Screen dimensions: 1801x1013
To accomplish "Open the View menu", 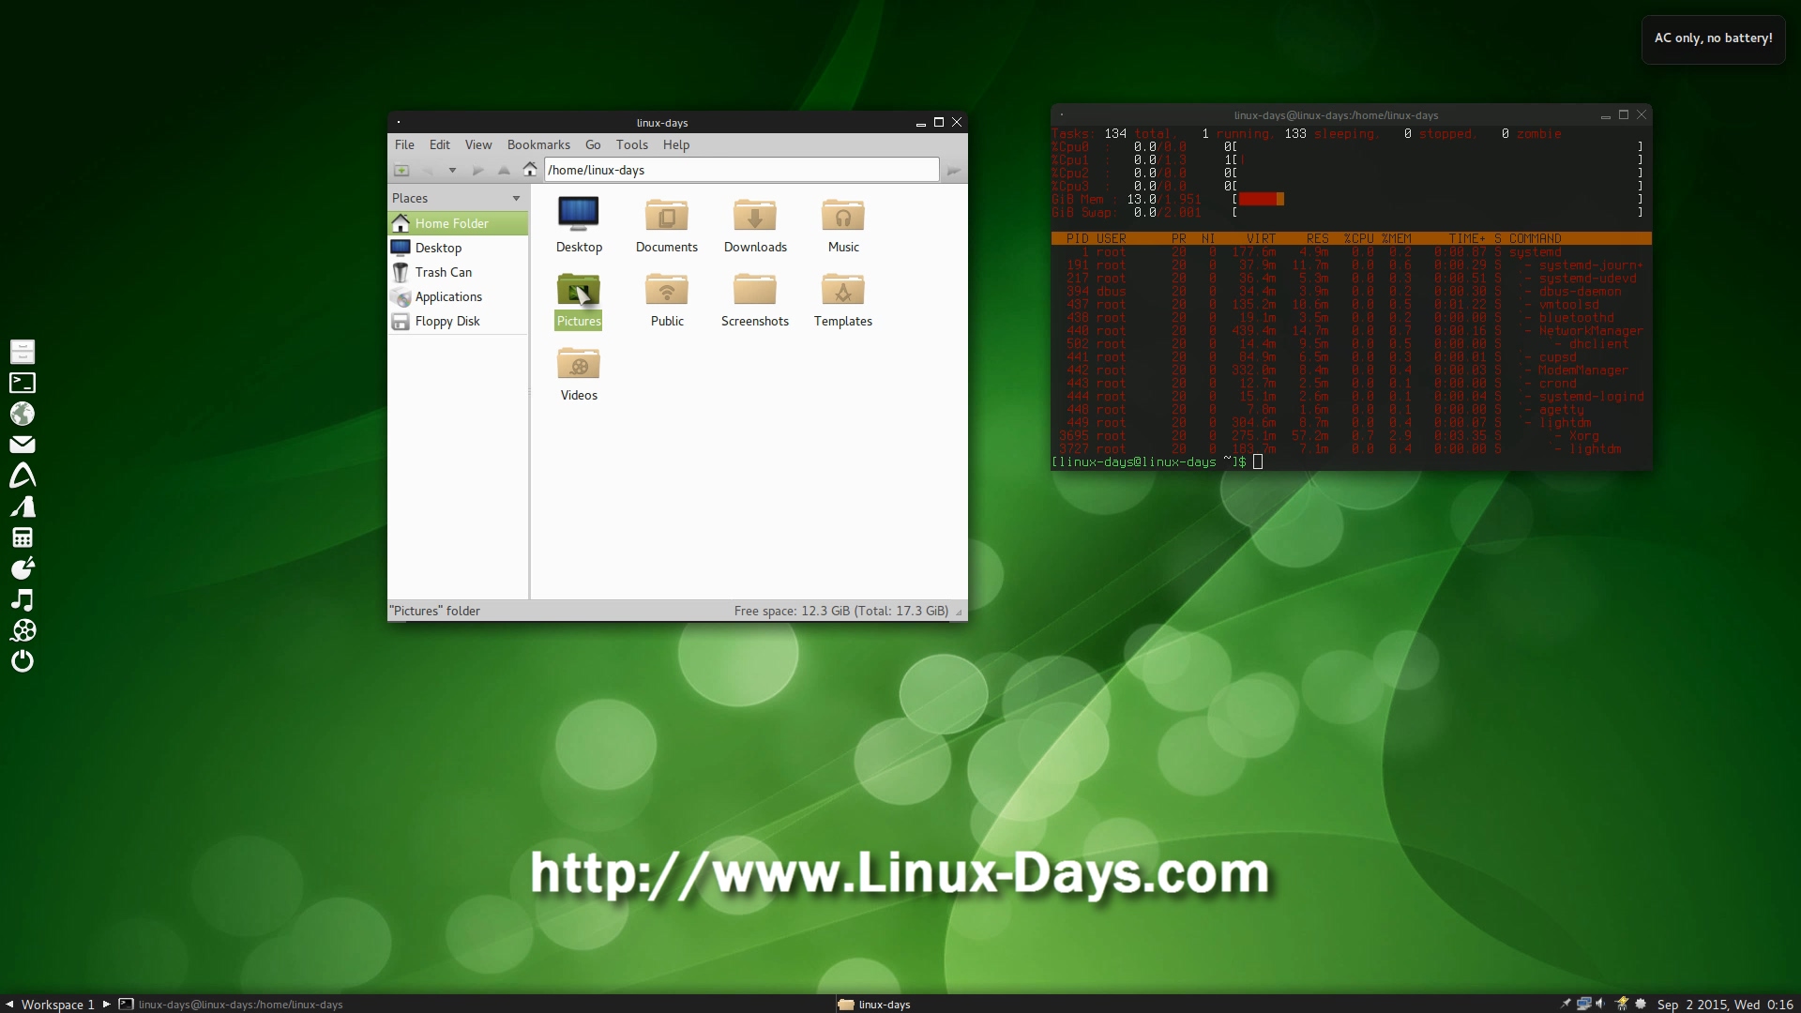I will pyautogui.click(x=478, y=144).
